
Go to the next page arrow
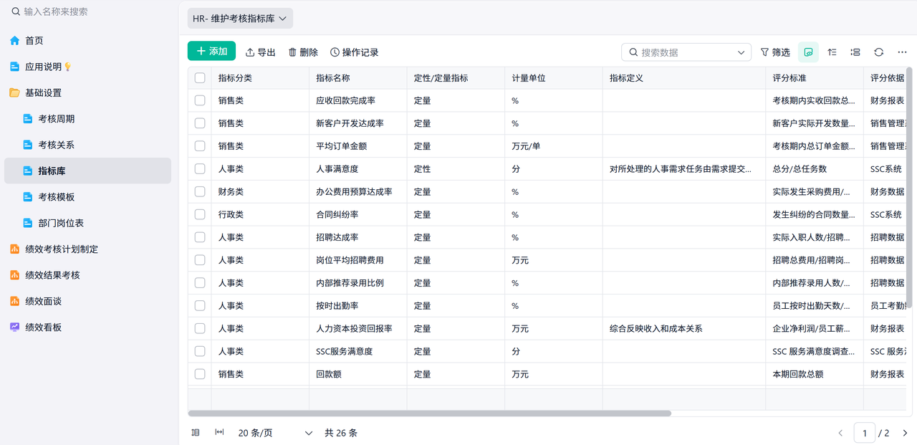click(x=905, y=433)
